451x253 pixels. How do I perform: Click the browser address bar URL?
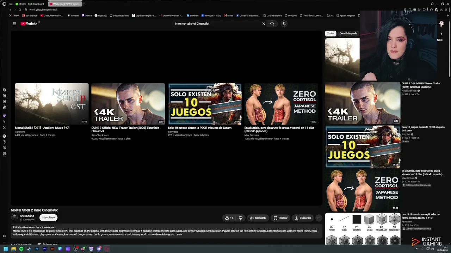[43, 10]
